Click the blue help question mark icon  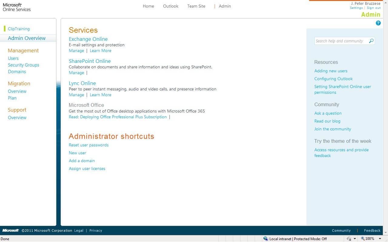point(378,23)
